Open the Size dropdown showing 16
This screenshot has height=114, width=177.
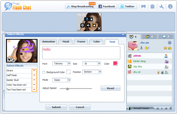click(91, 63)
